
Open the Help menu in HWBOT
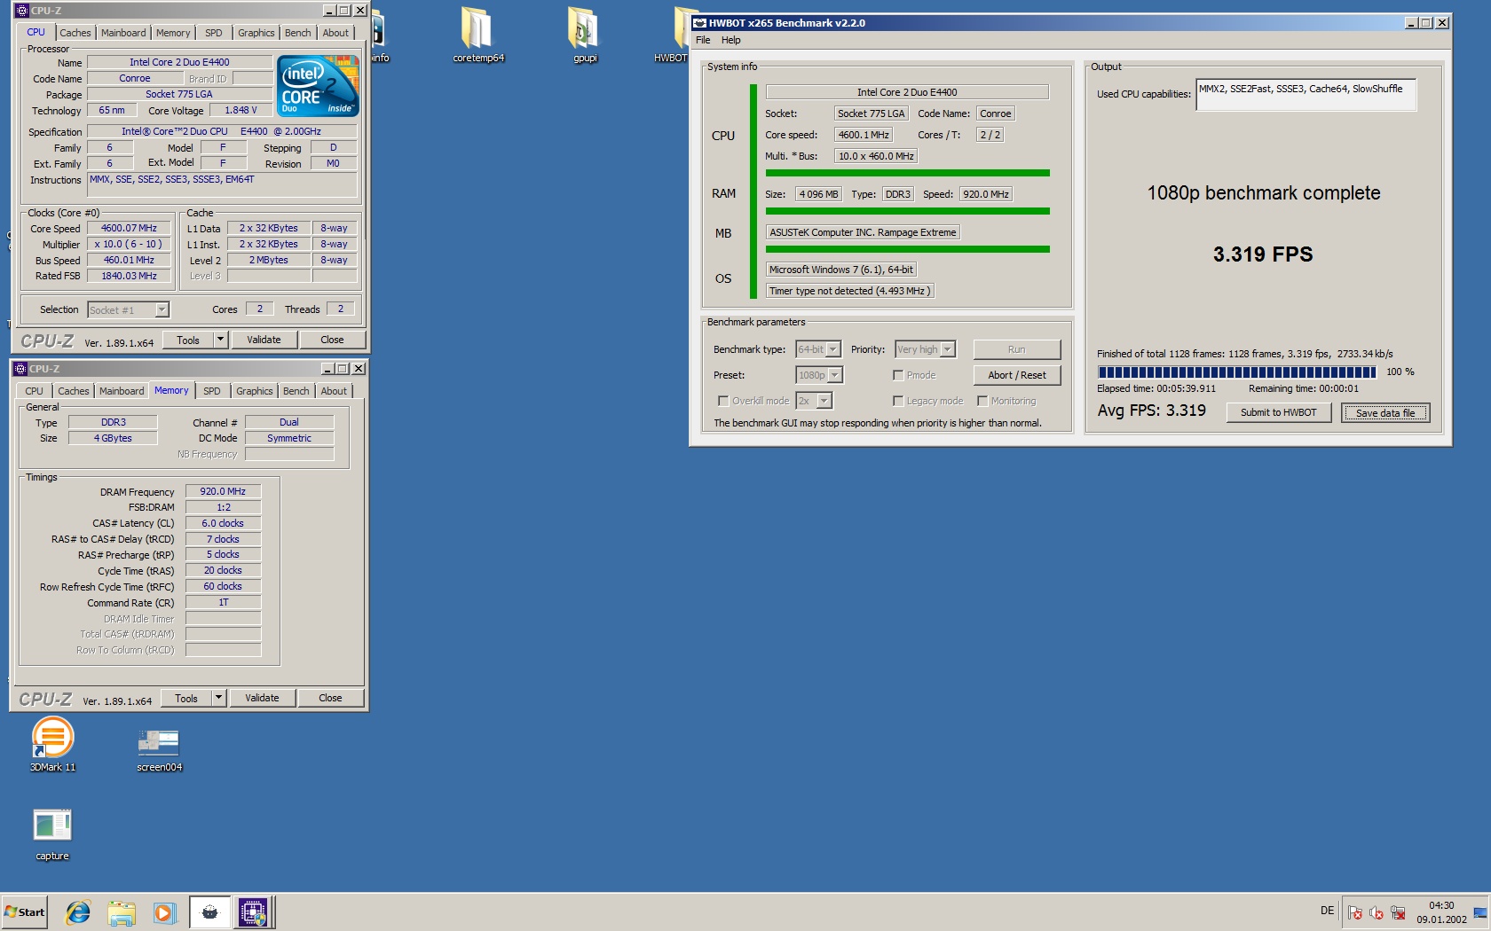(730, 40)
